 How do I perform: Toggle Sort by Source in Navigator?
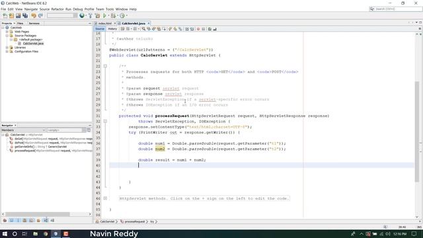tap(52, 220)
